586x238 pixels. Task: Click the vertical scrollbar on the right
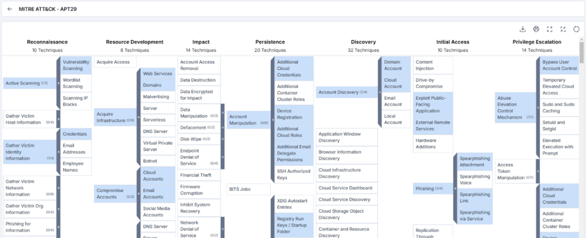tap(582, 54)
